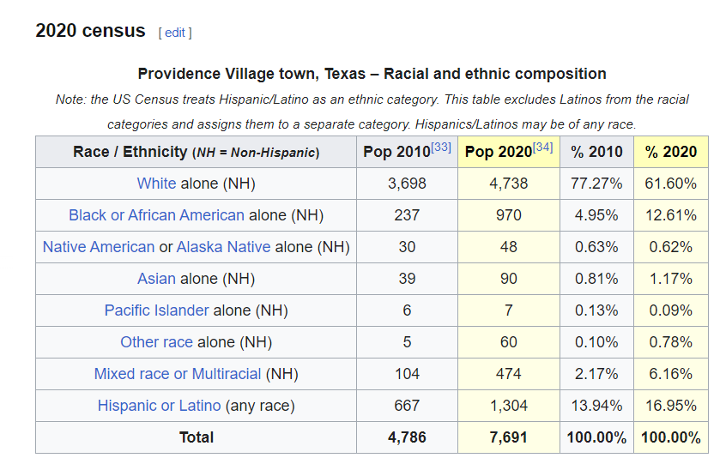Click the cell showing 1,304
Viewport: 726px width, 464px height.
(508, 405)
